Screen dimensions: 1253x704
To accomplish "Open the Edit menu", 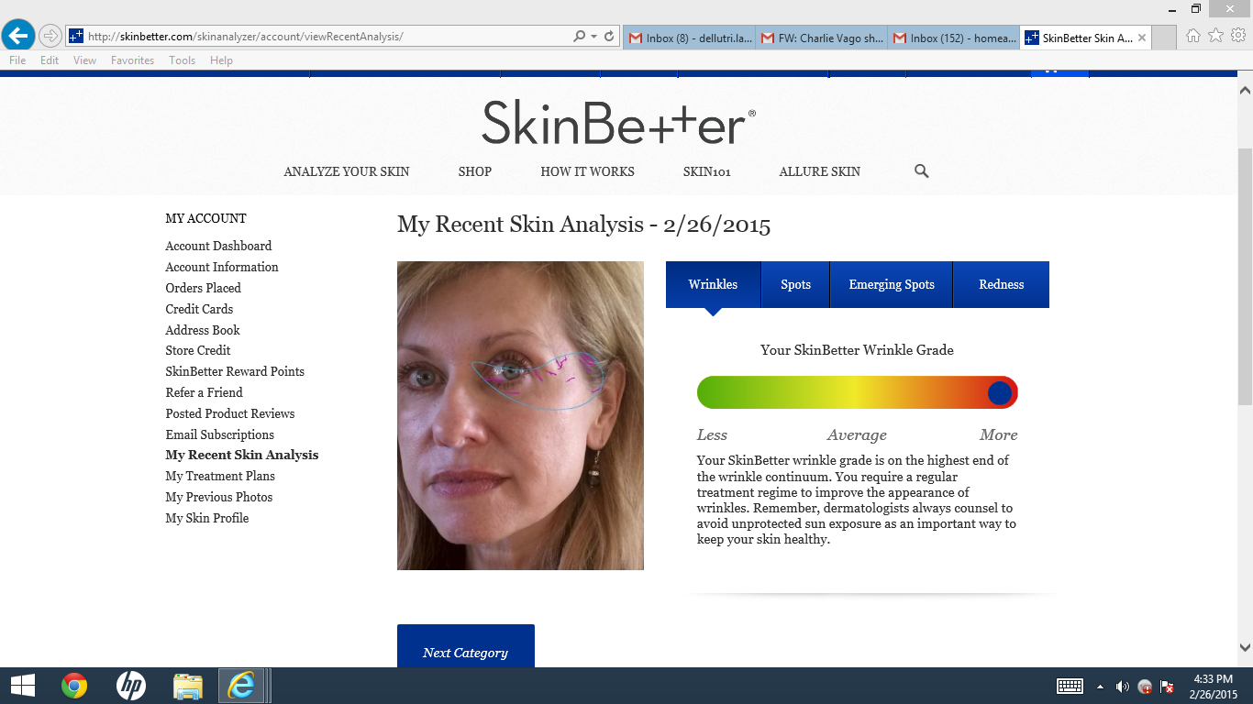I will tap(50, 60).
